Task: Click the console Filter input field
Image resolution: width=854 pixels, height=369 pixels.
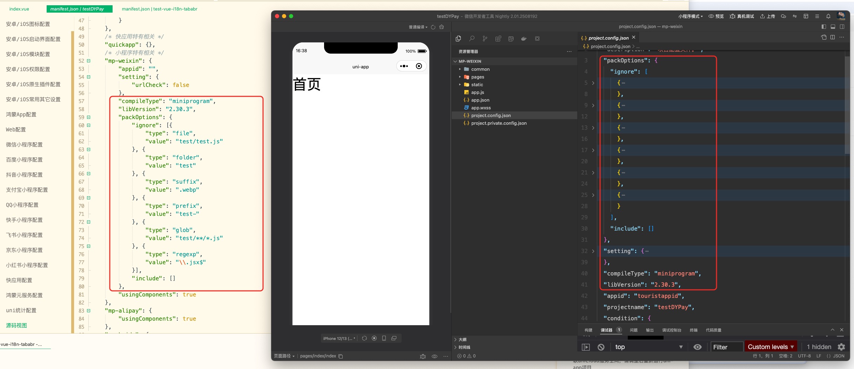Action: (726, 347)
